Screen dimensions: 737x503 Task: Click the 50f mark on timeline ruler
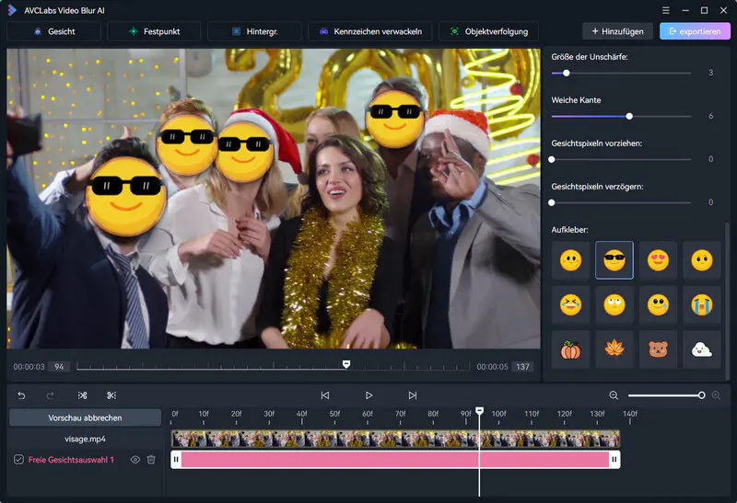334,414
